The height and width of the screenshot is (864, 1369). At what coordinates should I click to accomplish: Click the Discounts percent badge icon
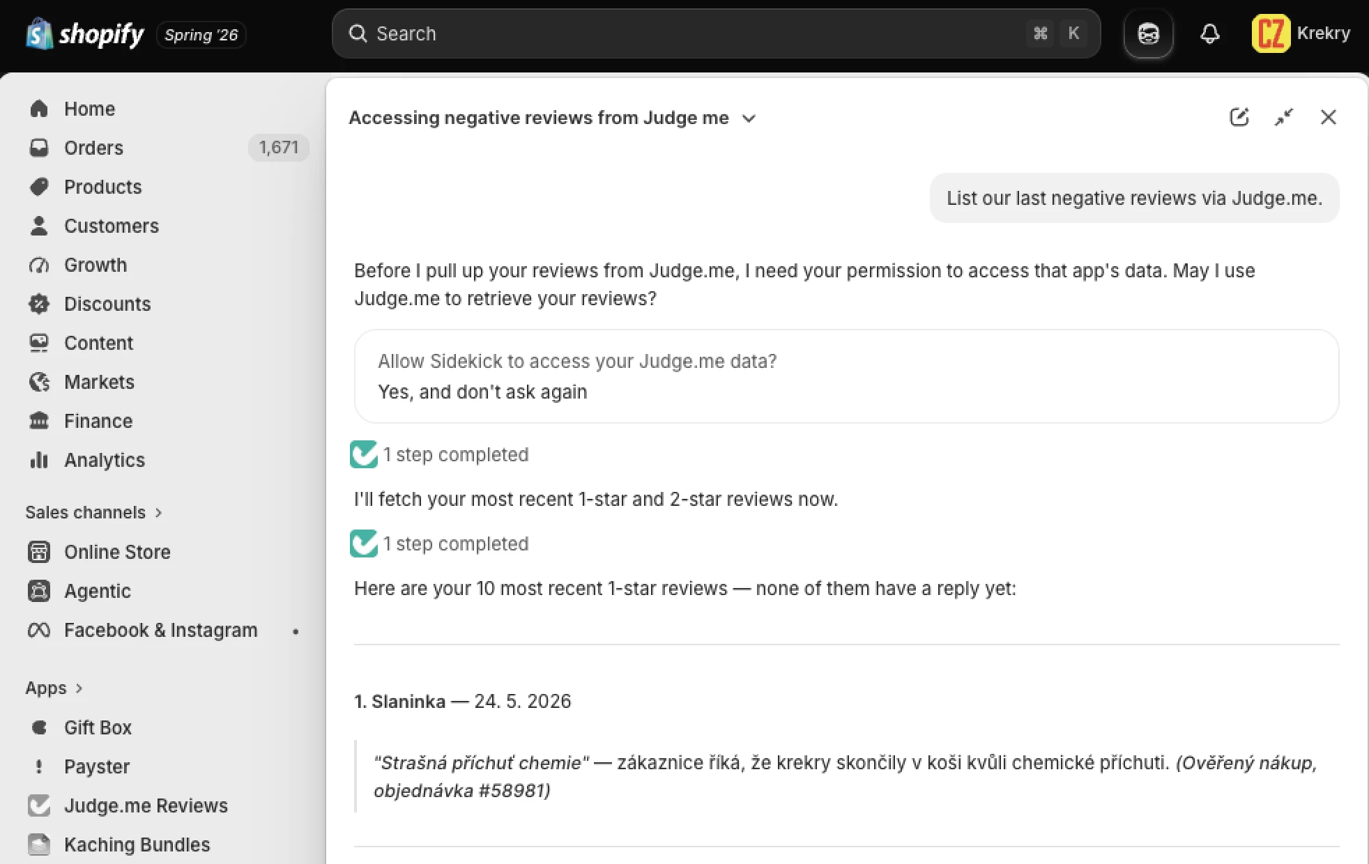point(39,304)
